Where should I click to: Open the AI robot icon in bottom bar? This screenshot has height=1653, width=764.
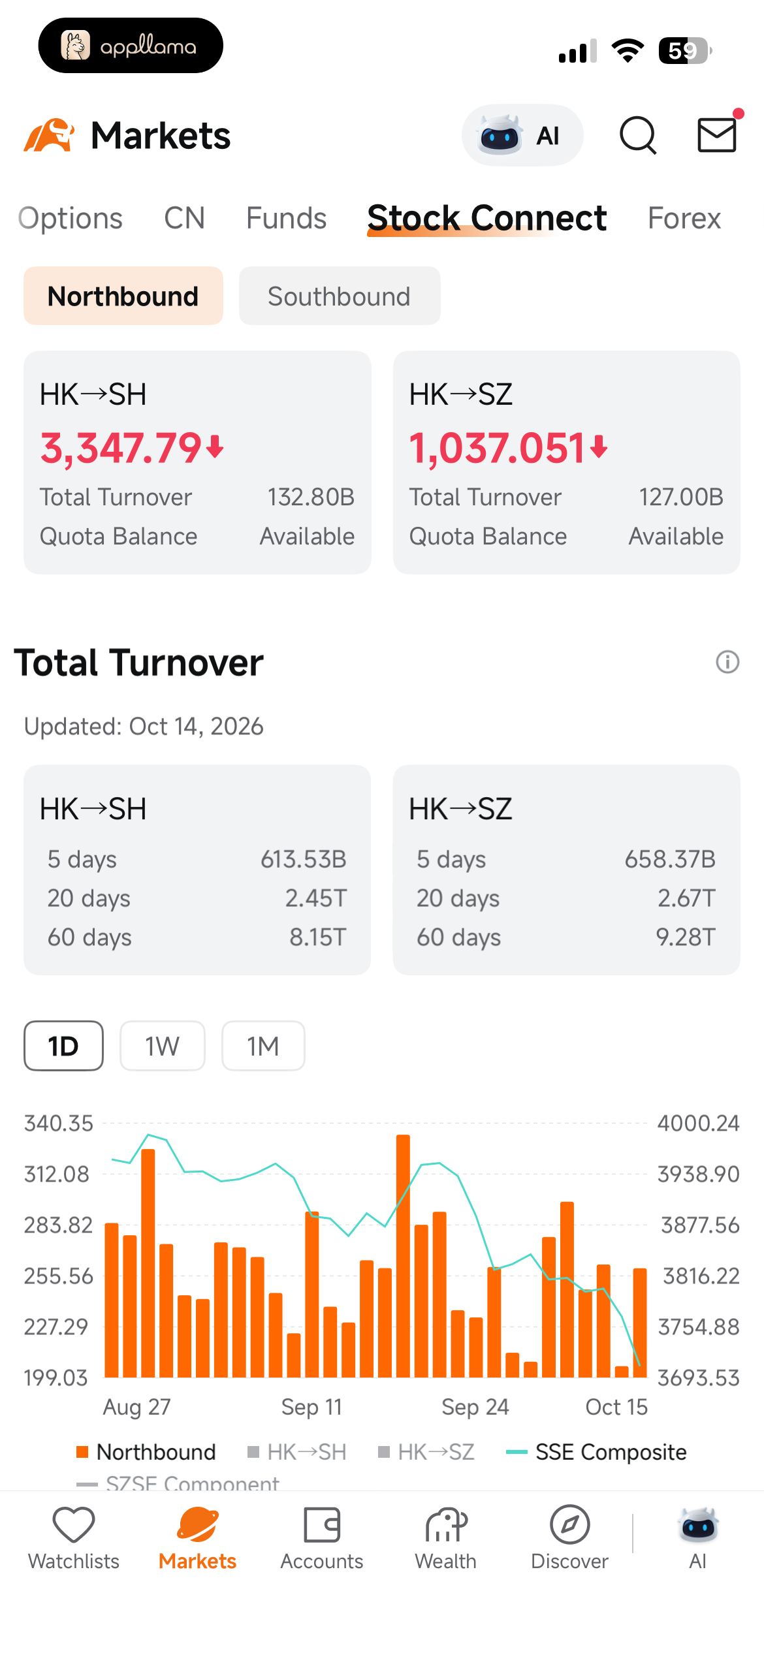pos(698,1525)
